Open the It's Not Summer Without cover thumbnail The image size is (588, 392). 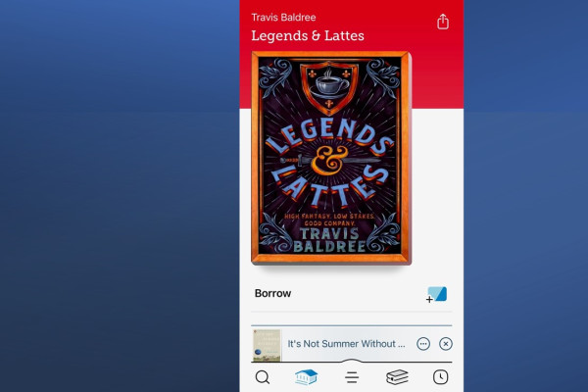click(x=267, y=346)
